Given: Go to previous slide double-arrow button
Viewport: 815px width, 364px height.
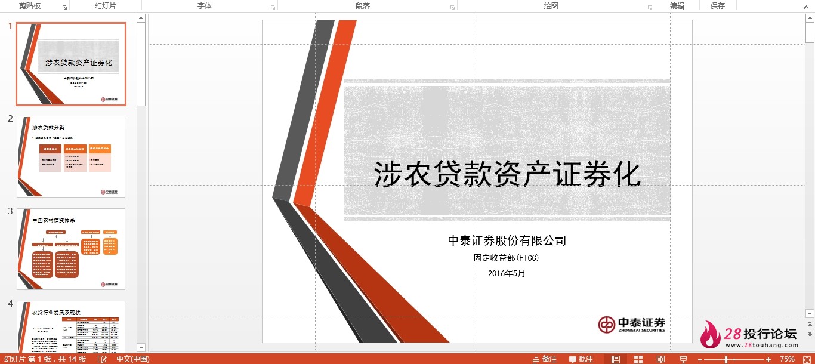Looking at the screenshot, I should pyautogui.click(x=810, y=324).
